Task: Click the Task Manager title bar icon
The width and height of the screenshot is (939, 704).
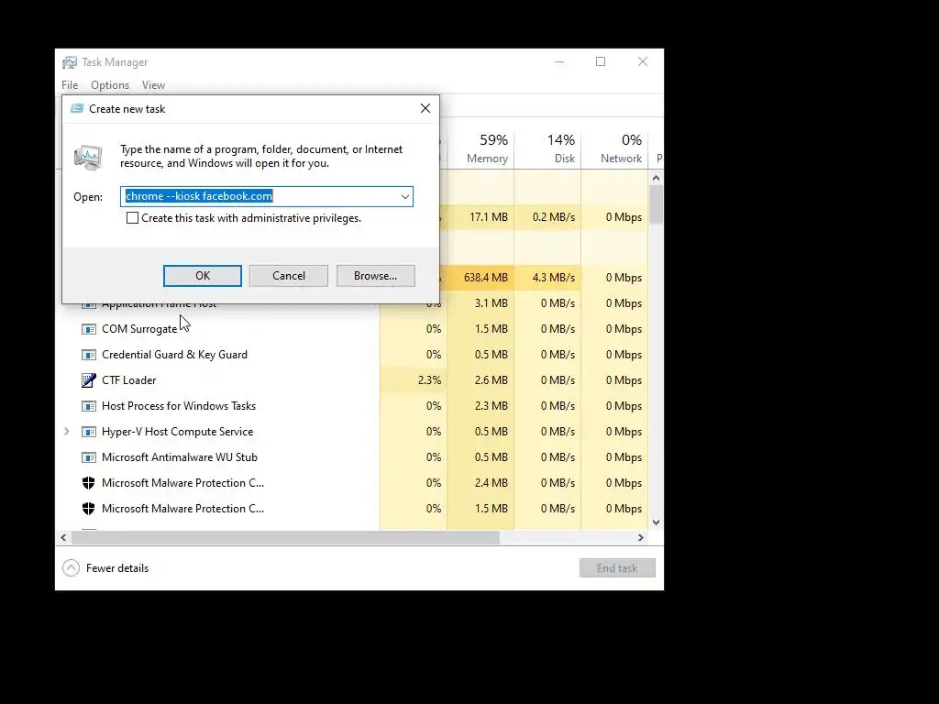Action: pos(70,62)
